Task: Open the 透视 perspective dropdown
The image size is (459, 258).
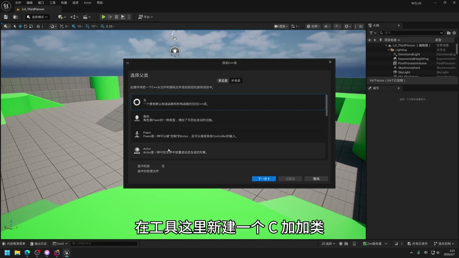Action: (281, 26)
